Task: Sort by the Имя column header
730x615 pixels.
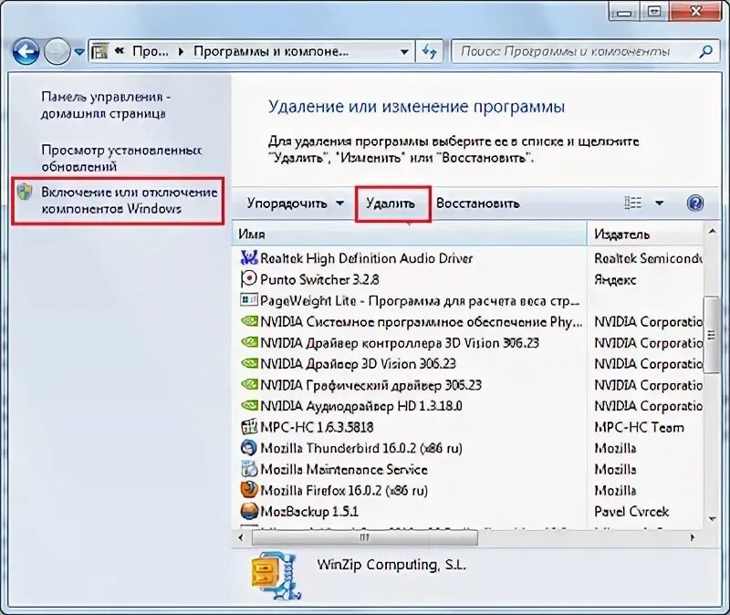Action: (409, 234)
